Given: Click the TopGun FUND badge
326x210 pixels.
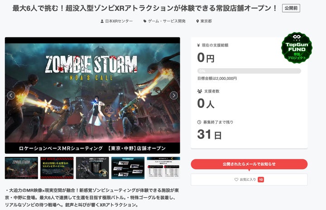Looking at the screenshot, I should 297,48.
